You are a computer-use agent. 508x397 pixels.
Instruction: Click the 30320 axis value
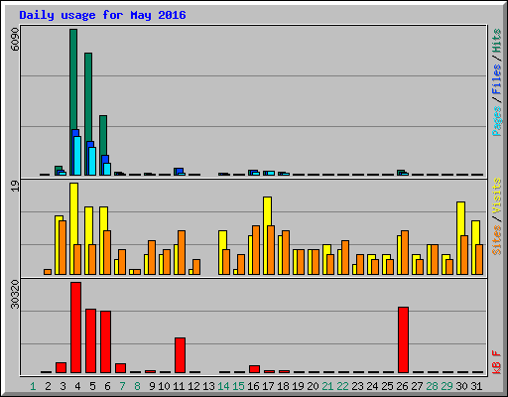[15, 294]
